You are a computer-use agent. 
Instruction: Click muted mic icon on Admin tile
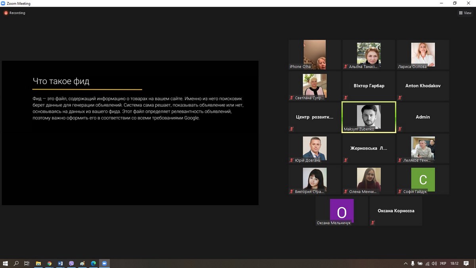pos(400,129)
